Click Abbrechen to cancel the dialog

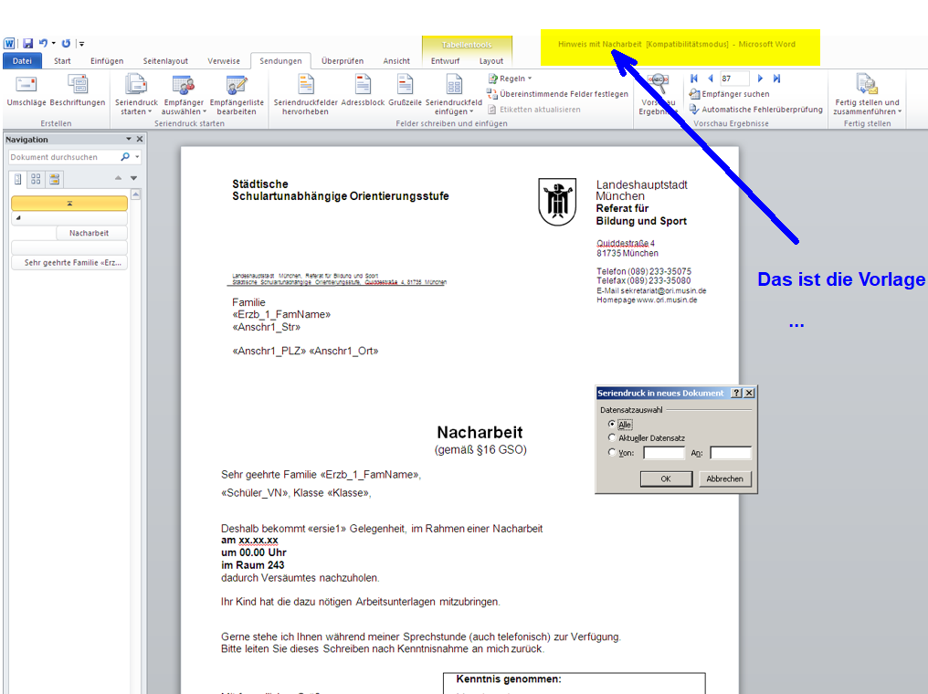(724, 478)
